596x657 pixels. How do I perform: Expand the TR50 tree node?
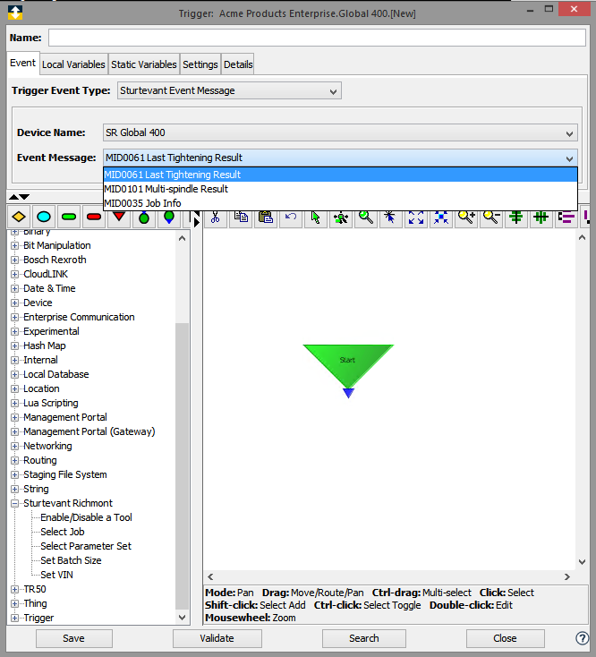(x=14, y=589)
